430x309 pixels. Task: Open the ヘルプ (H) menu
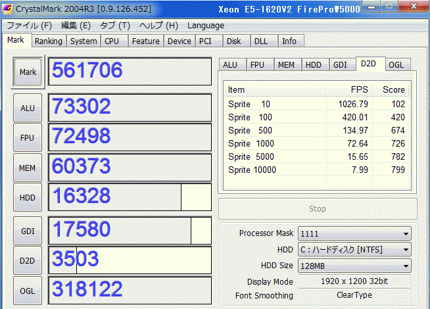point(158,26)
